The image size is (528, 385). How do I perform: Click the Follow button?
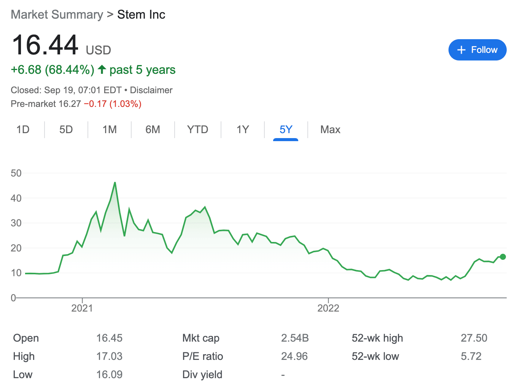coord(477,50)
